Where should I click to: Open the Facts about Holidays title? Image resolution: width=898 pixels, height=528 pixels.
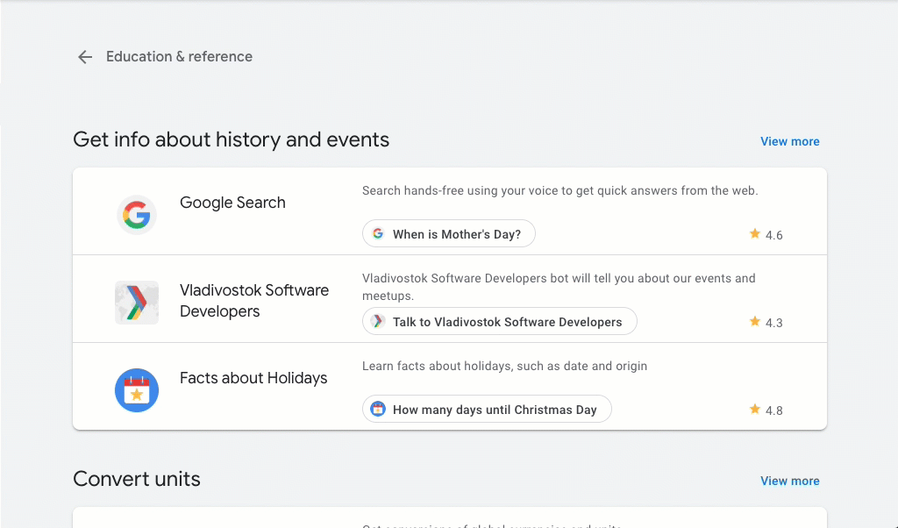pyautogui.click(x=253, y=378)
